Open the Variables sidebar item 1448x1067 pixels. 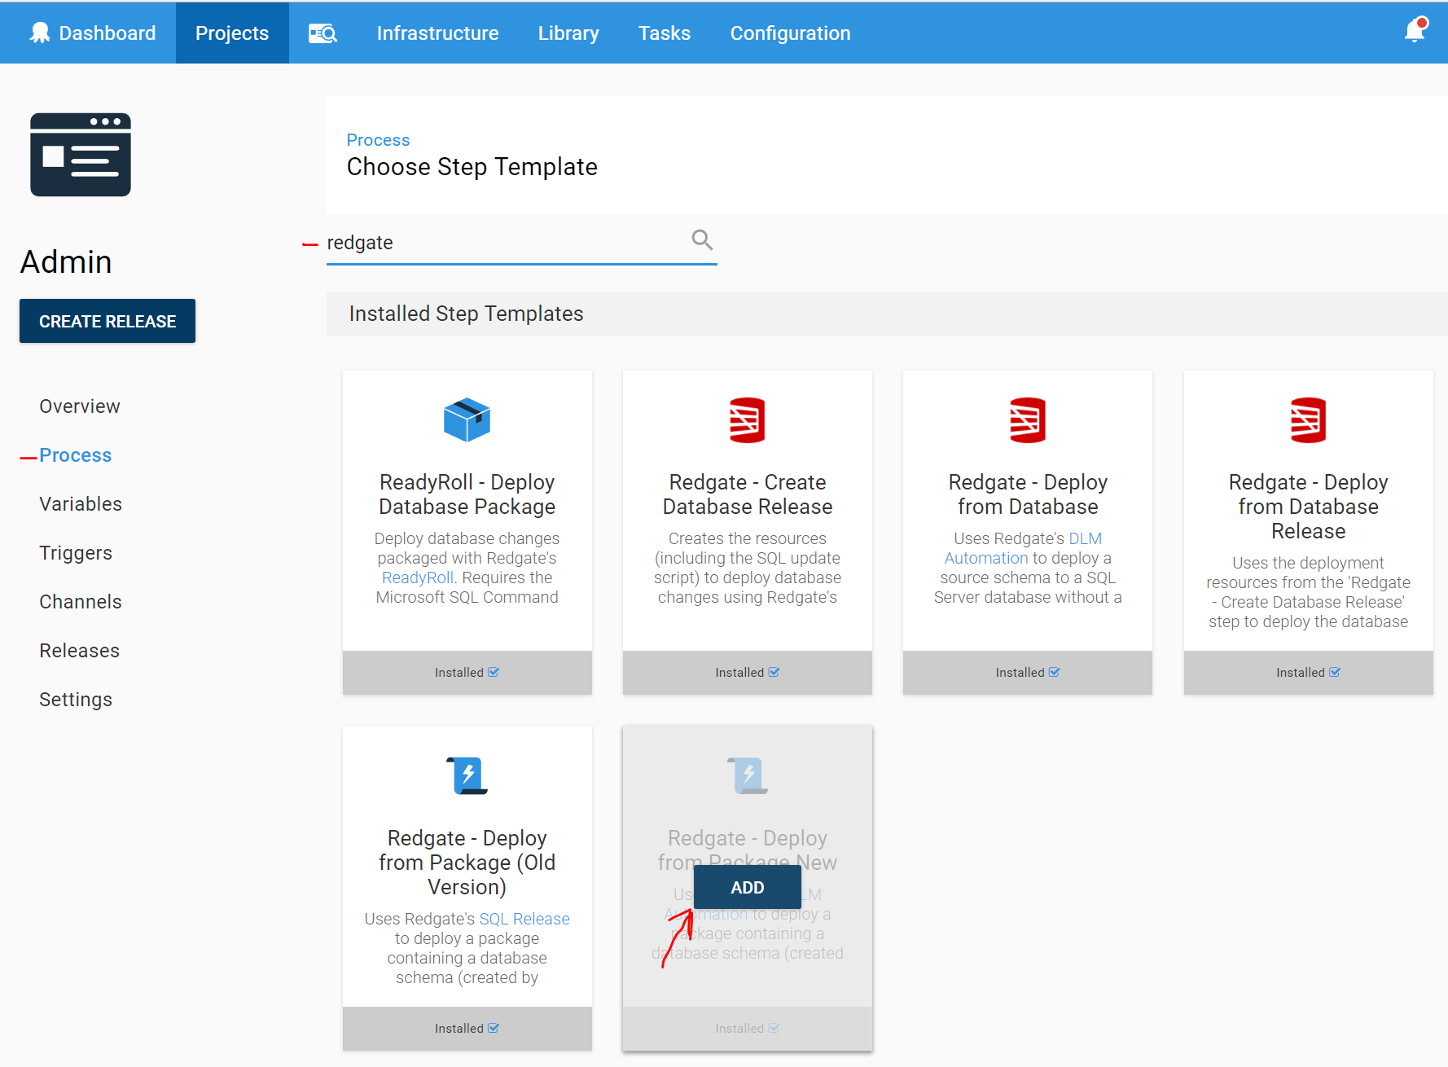tap(81, 504)
